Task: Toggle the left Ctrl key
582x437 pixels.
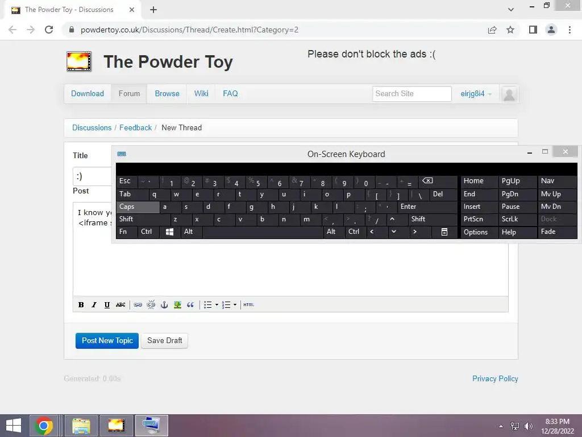Action: tap(148, 232)
